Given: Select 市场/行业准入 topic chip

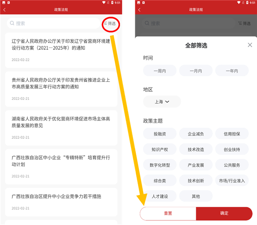Looking at the screenshot, I should coord(232,180).
